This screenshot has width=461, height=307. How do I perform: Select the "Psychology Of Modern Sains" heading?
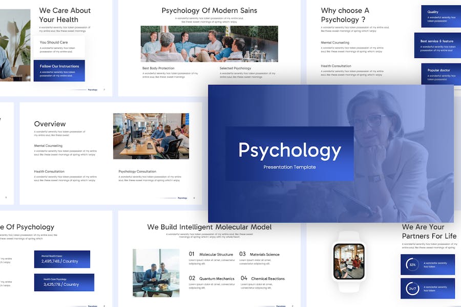click(x=209, y=11)
